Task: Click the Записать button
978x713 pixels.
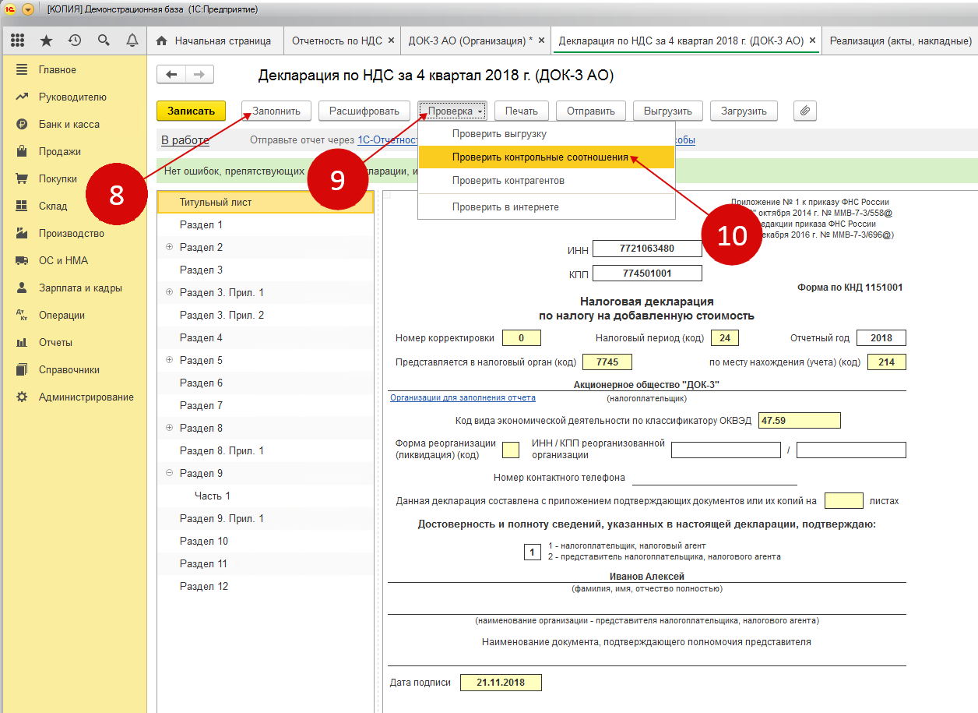Action: 191,111
